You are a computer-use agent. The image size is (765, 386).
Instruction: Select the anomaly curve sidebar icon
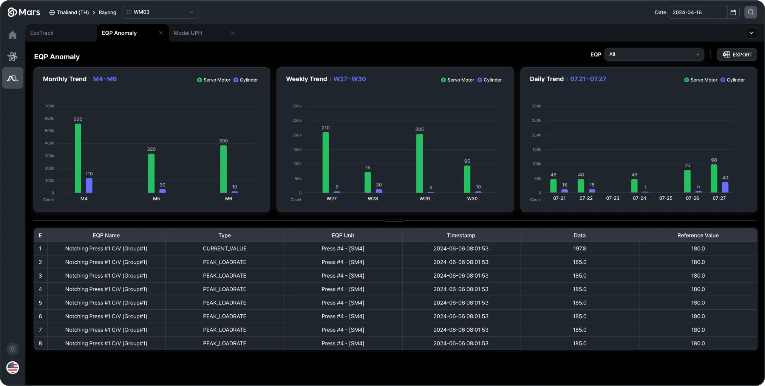point(12,78)
